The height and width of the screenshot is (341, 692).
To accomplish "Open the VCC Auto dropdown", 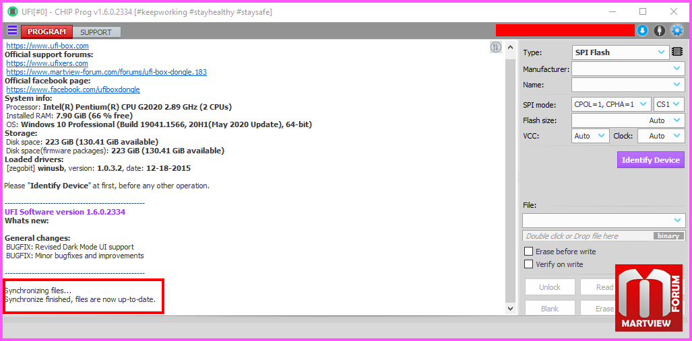I will (x=590, y=136).
